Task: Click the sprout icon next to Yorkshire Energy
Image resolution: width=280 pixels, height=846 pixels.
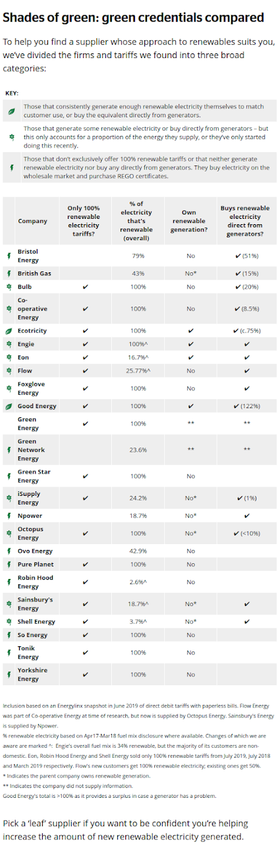Action: (9, 675)
